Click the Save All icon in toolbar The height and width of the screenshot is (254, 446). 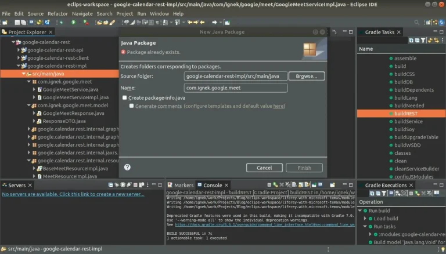pyautogui.click(x=23, y=23)
